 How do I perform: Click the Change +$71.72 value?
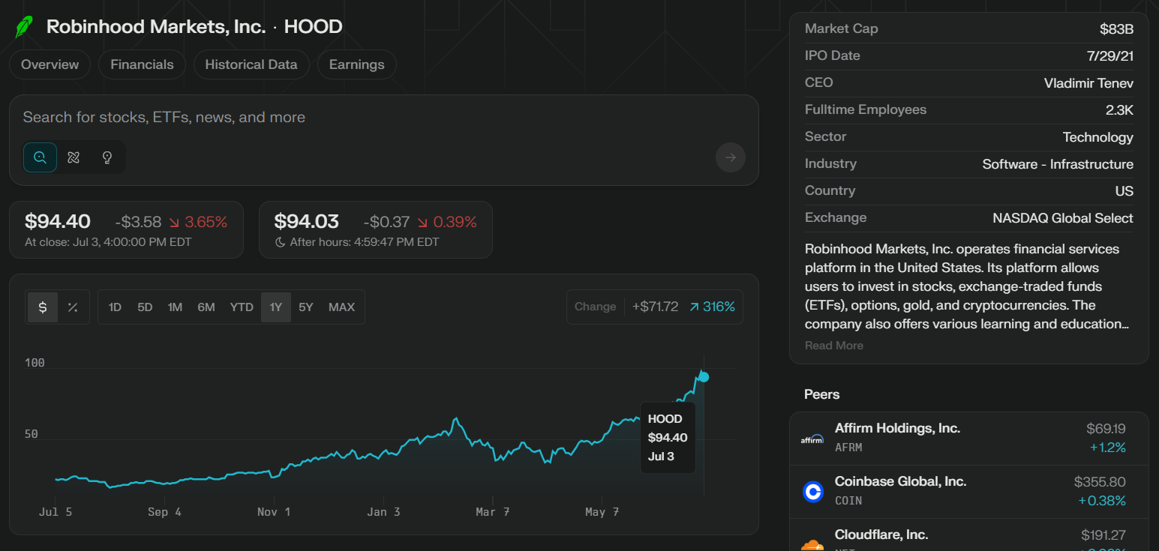[x=655, y=307]
